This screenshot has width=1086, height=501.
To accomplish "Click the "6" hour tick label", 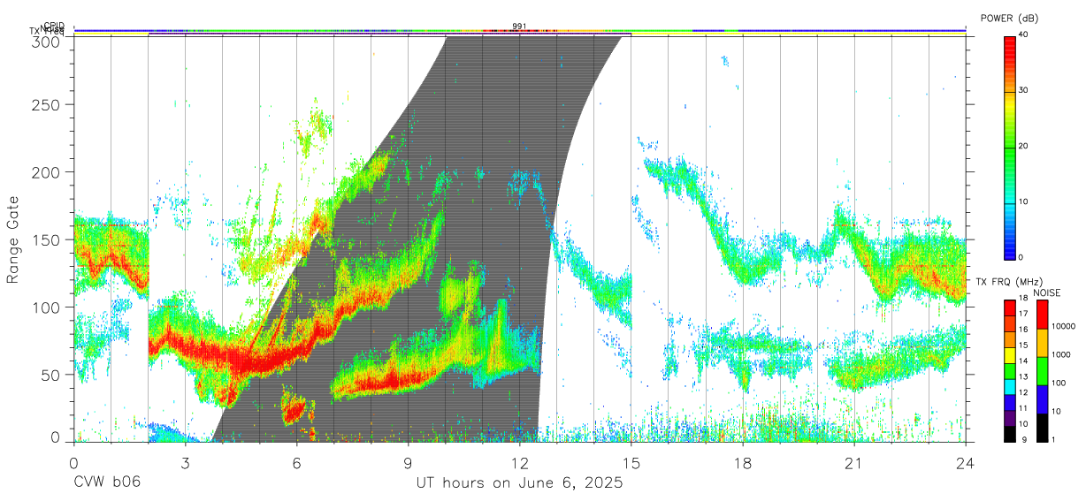I will point(296,463).
